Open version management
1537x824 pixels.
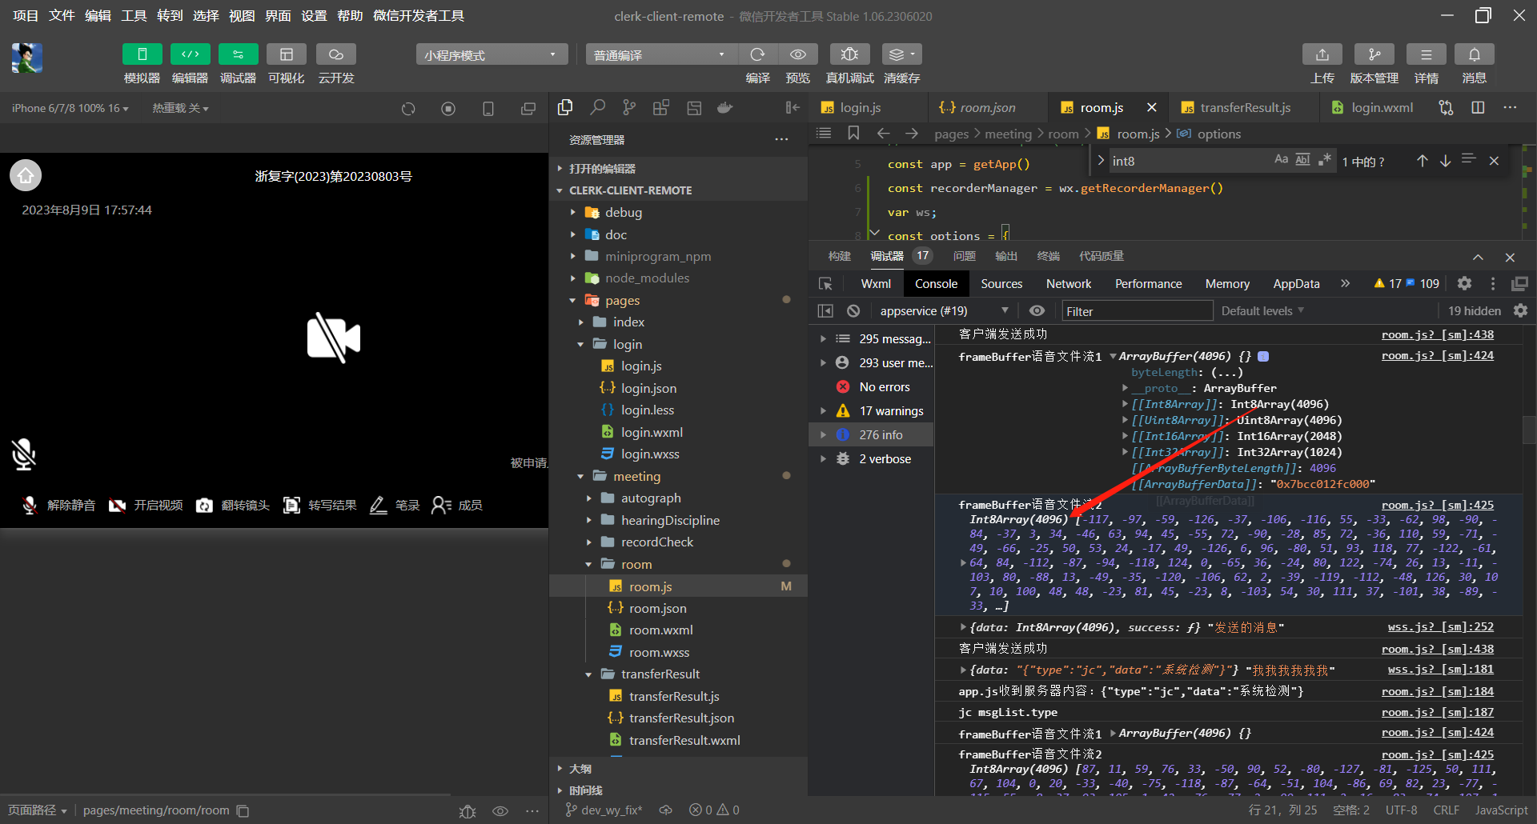click(x=1374, y=54)
